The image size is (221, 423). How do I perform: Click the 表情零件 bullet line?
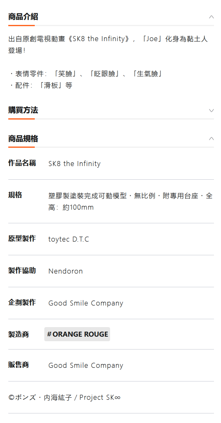[86, 73]
